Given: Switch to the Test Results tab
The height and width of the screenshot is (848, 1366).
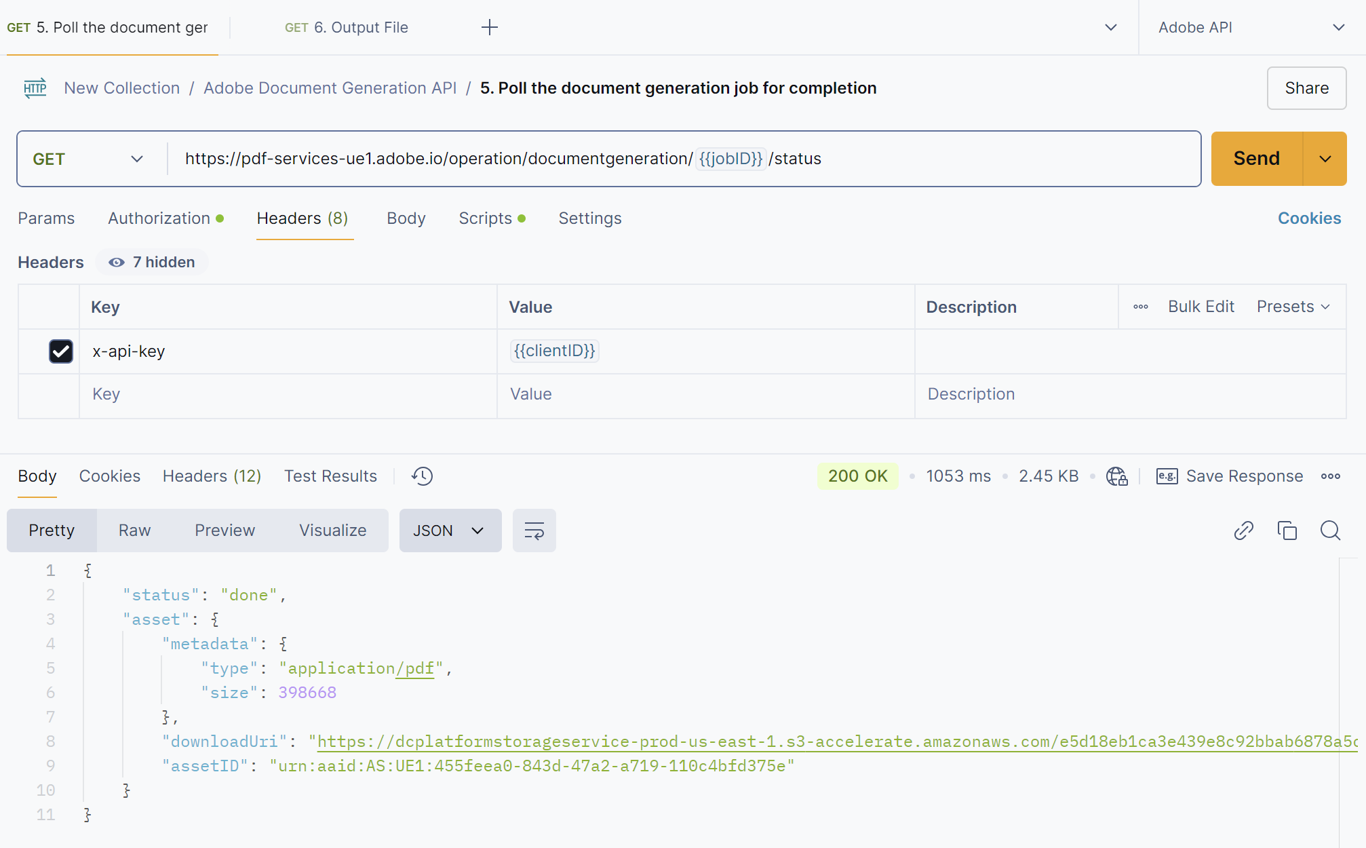Looking at the screenshot, I should (330, 476).
